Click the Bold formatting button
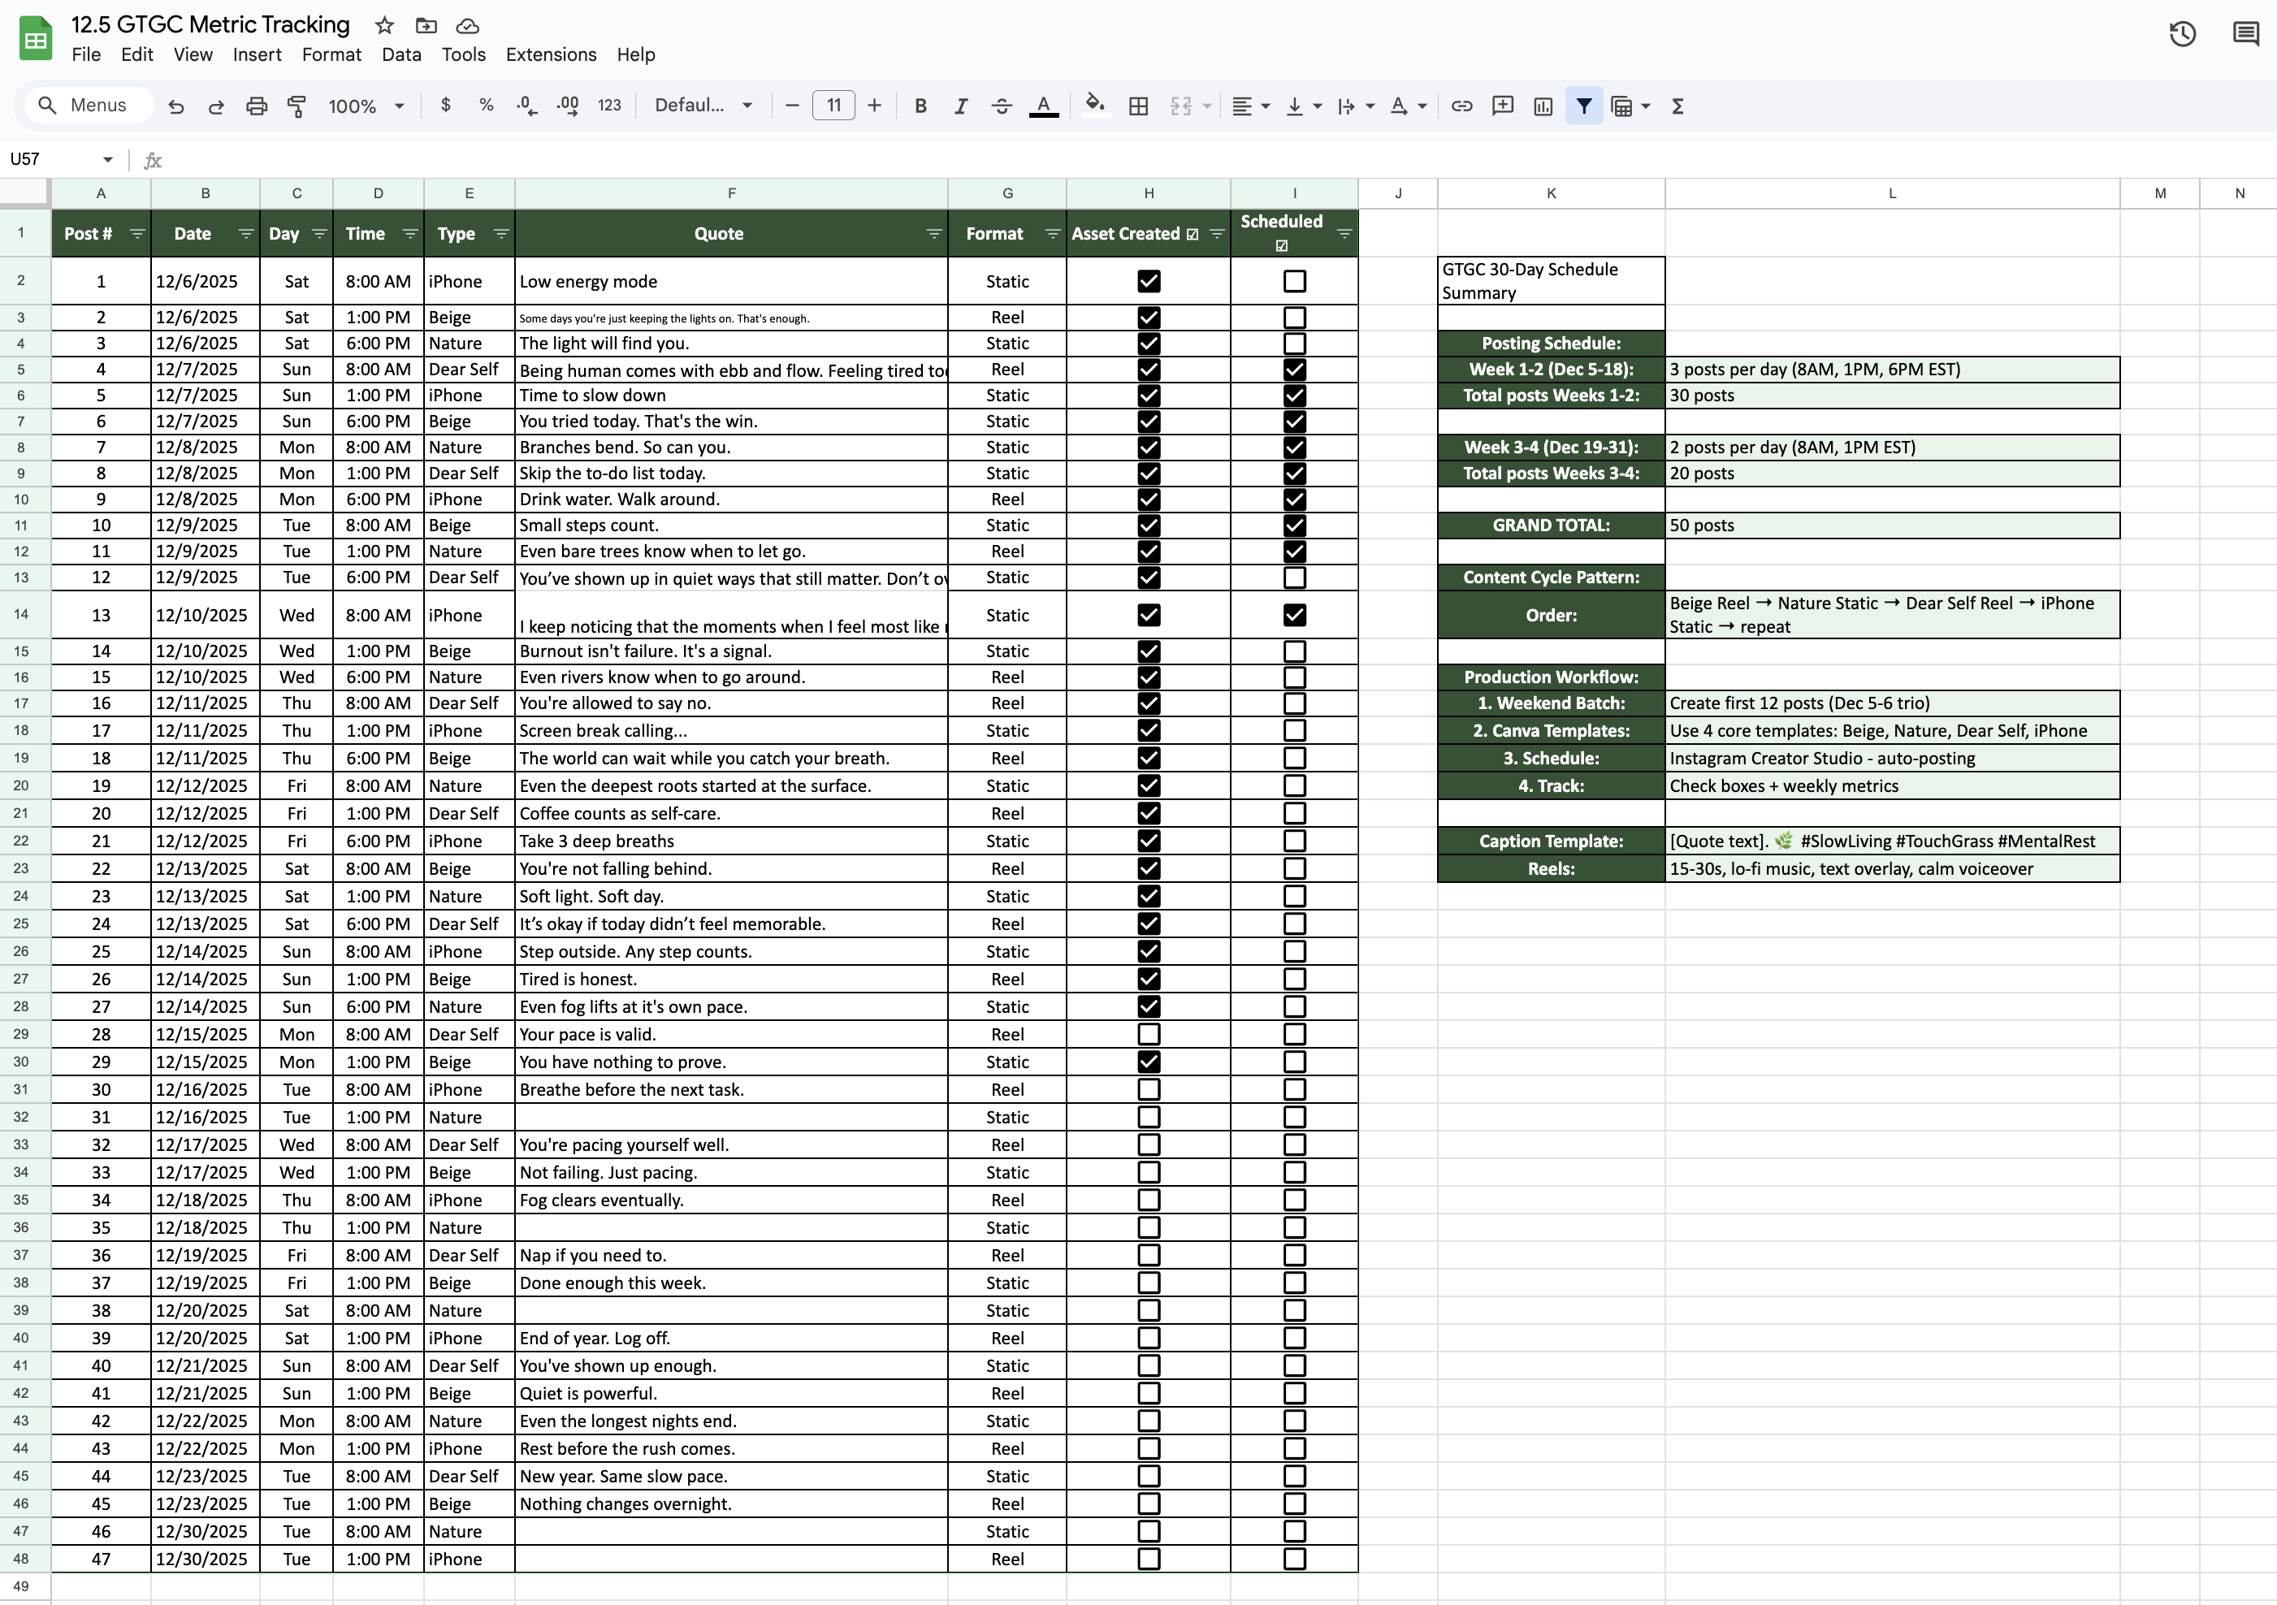 [x=920, y=106]
